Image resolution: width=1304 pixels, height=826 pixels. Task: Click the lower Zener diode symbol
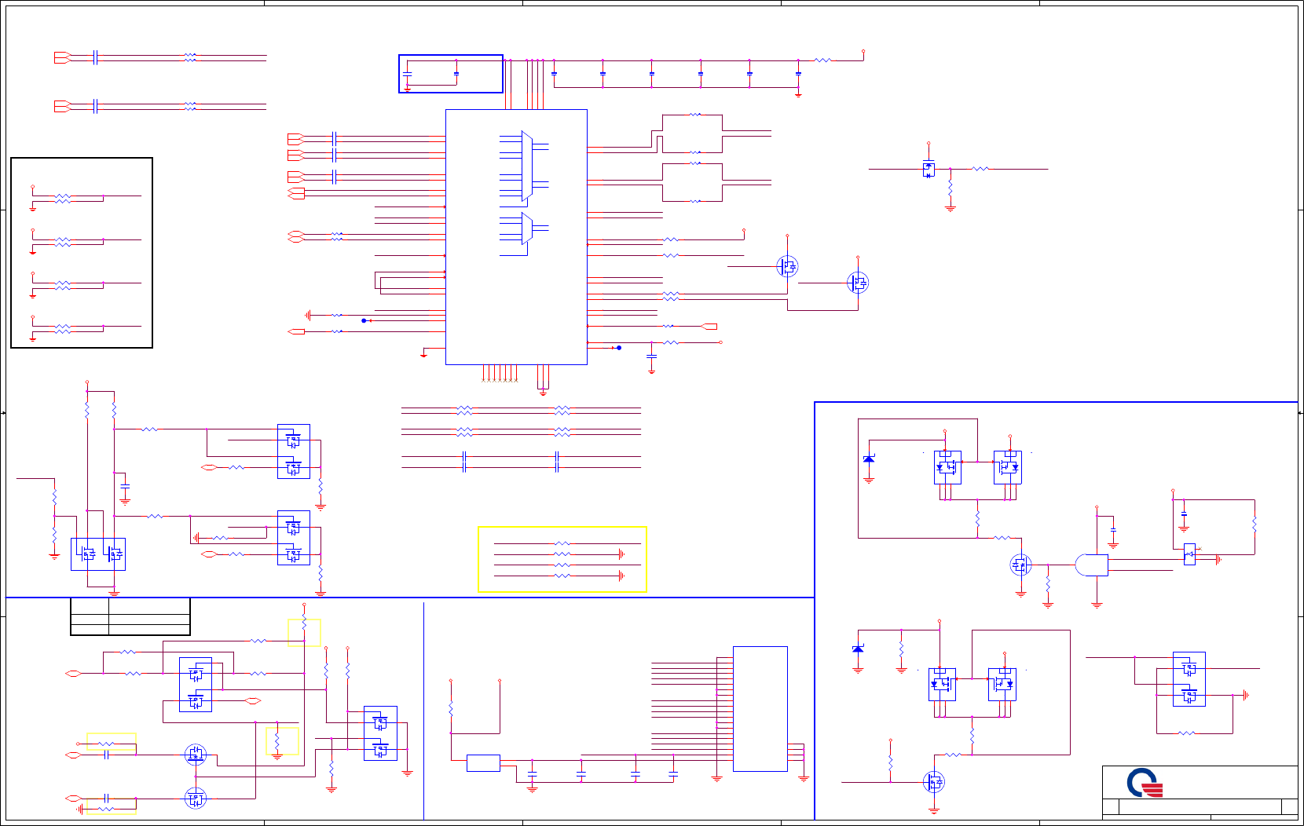[858, 649]
